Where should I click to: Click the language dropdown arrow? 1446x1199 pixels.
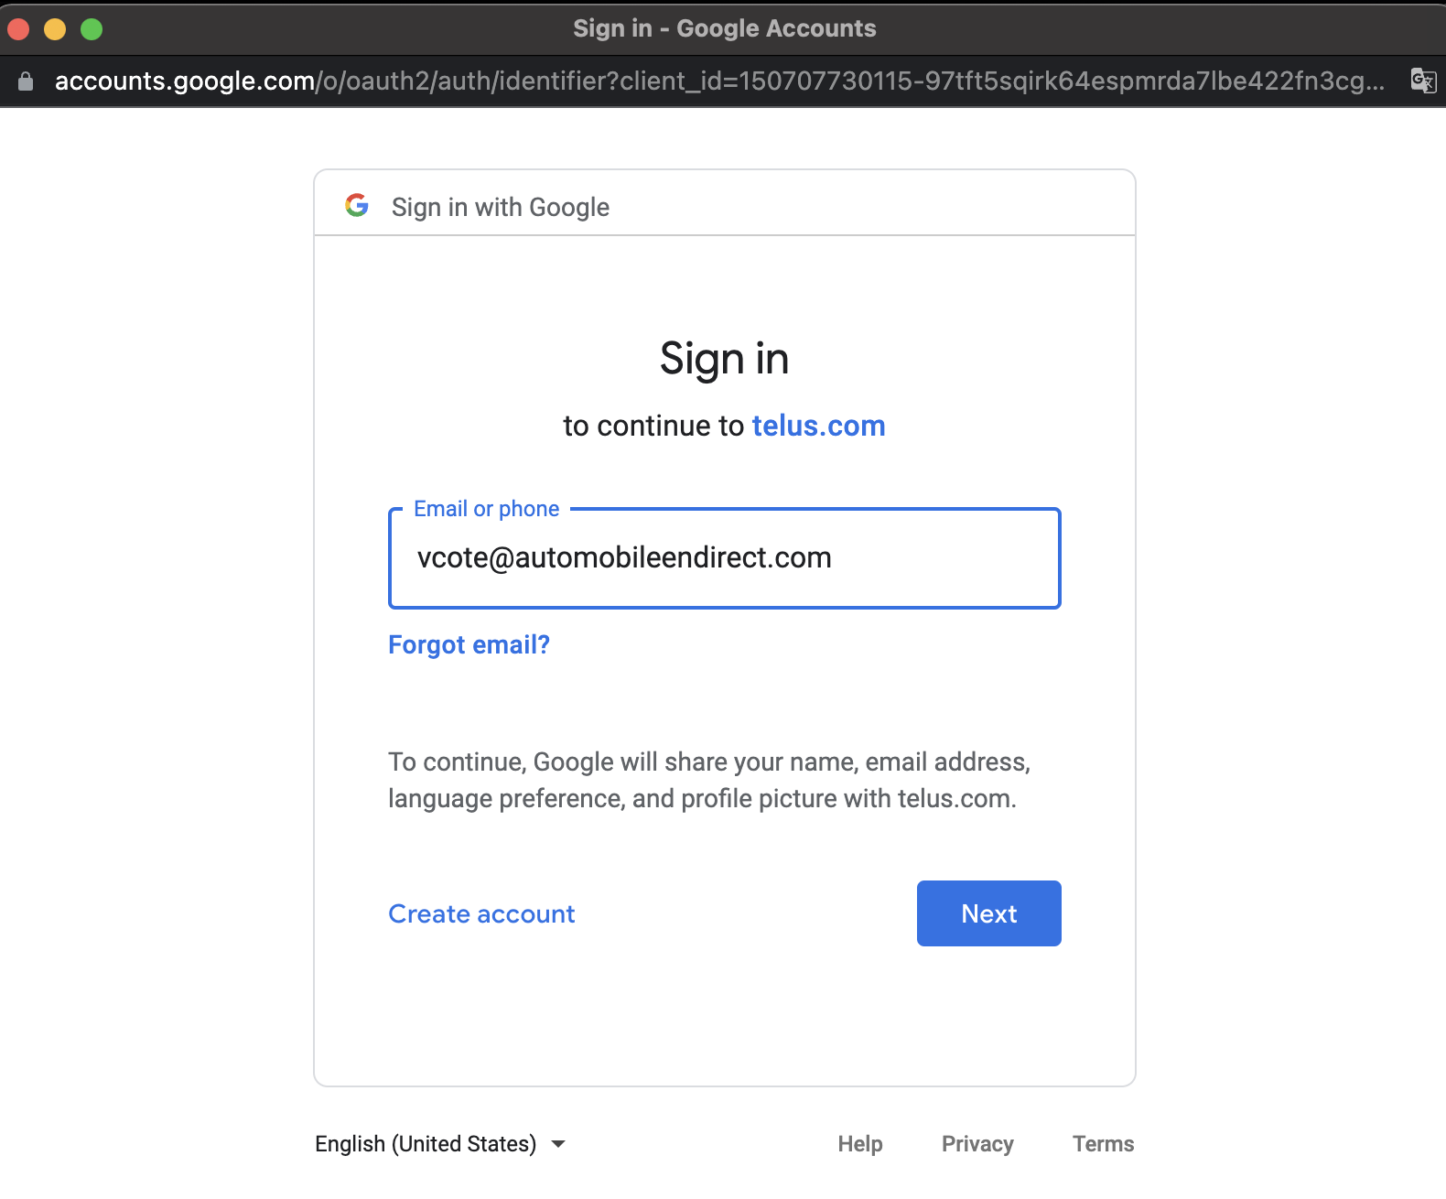coord(558,1144)
